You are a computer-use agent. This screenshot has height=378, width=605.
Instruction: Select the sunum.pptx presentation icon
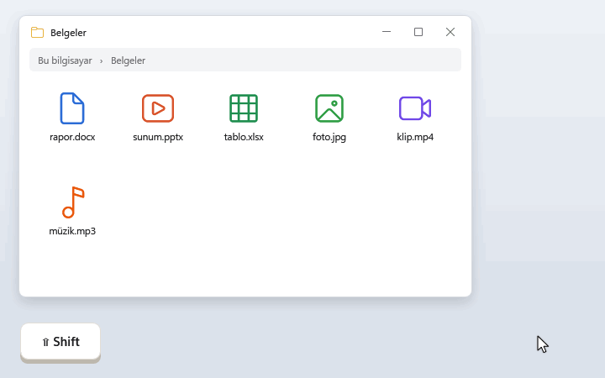point(158,108)
